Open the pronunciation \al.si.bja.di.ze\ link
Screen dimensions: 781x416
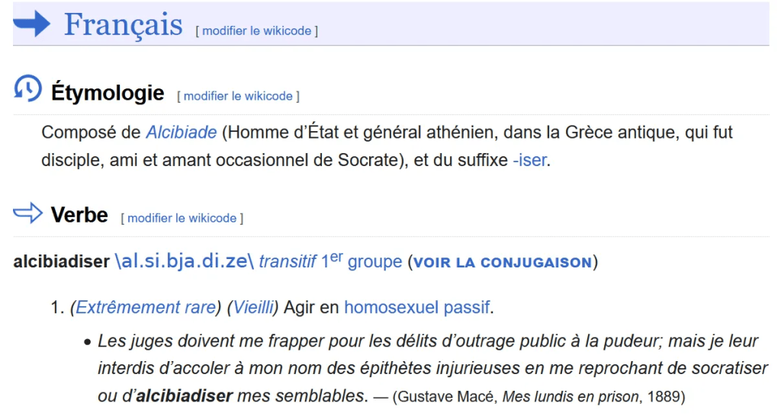point(184,261)
